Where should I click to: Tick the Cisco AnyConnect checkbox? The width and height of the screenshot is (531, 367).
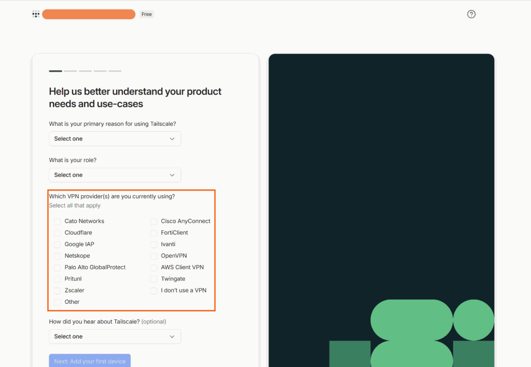click(154, 222)
